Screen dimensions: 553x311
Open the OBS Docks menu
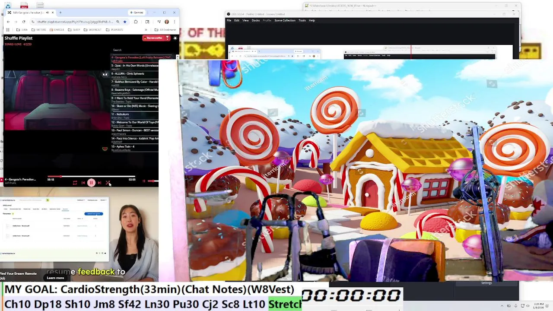click(x=256, y=20)
